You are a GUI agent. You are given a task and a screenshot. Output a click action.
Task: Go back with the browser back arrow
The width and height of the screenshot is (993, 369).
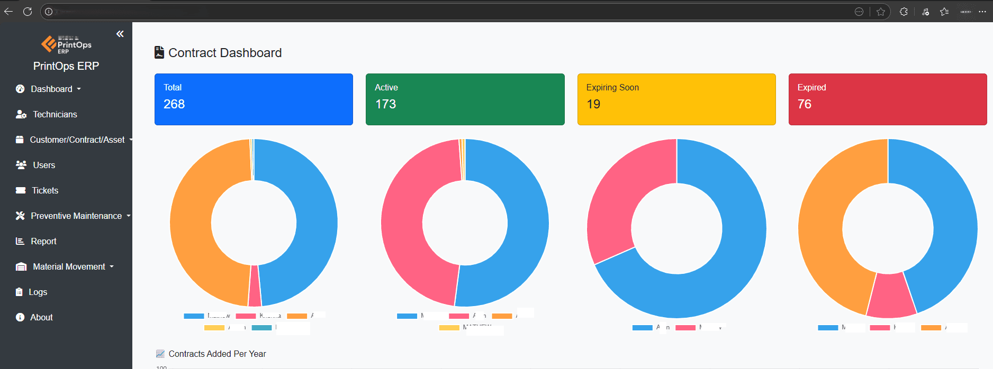[8, 11]
